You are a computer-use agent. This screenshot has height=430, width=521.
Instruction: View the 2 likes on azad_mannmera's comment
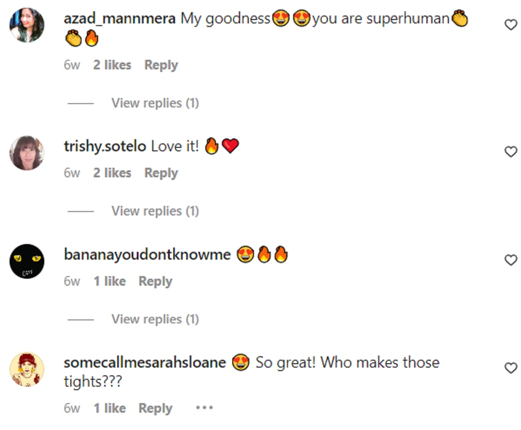tap(112, 65)
